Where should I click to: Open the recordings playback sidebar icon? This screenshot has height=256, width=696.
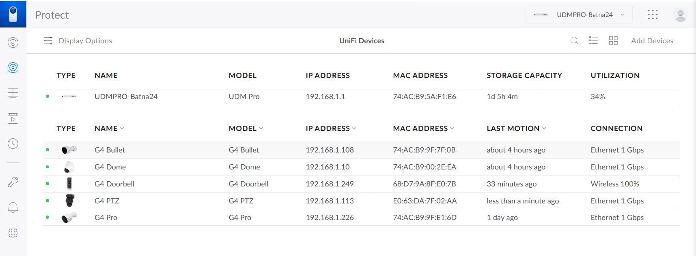[13, 118]
